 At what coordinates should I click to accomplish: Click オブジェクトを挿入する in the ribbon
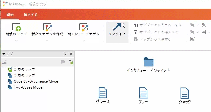[156, 32]
